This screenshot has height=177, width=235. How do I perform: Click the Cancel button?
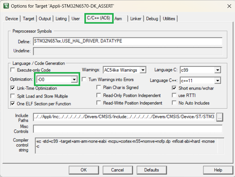117,170
